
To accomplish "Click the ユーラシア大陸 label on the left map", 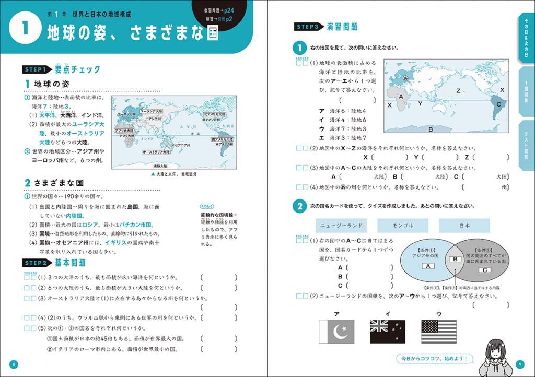I will [152, 111].
